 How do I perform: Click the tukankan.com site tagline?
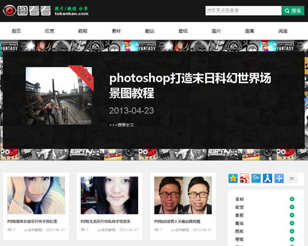point(71,14)
